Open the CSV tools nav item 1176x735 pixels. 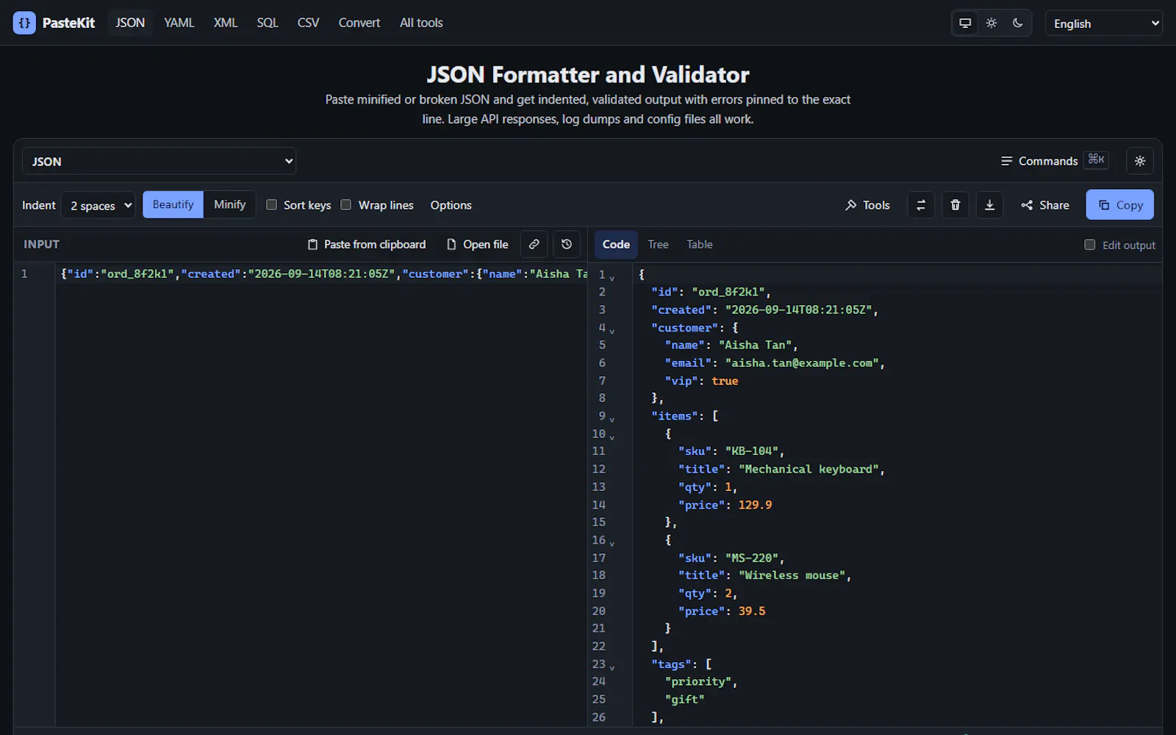tap(308, 23)
